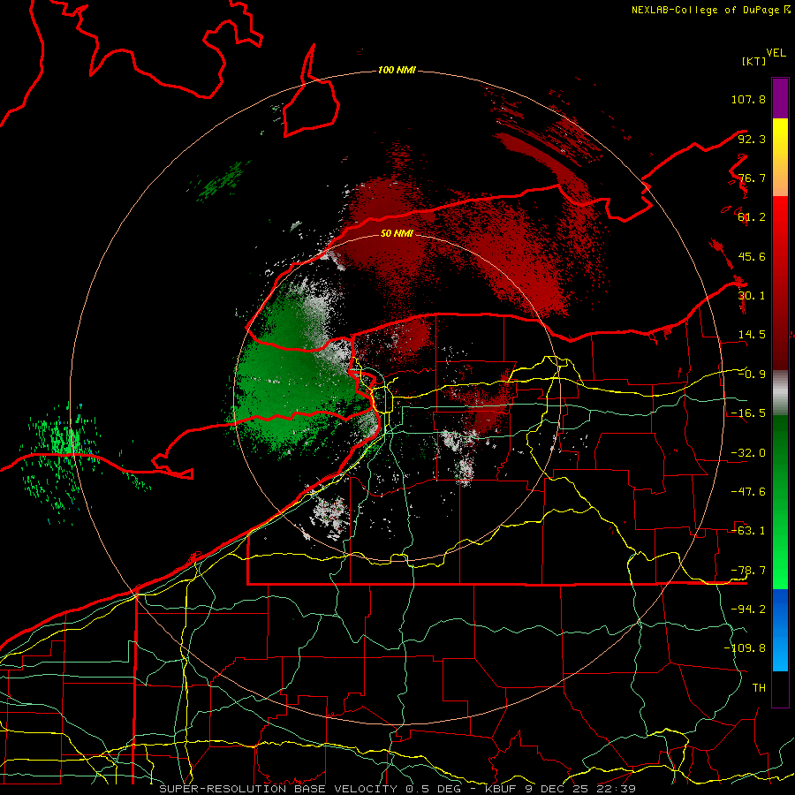This screenshot has width=795, height=795.
Task: Click the -109.8 legend value
Action: [745, 648]
